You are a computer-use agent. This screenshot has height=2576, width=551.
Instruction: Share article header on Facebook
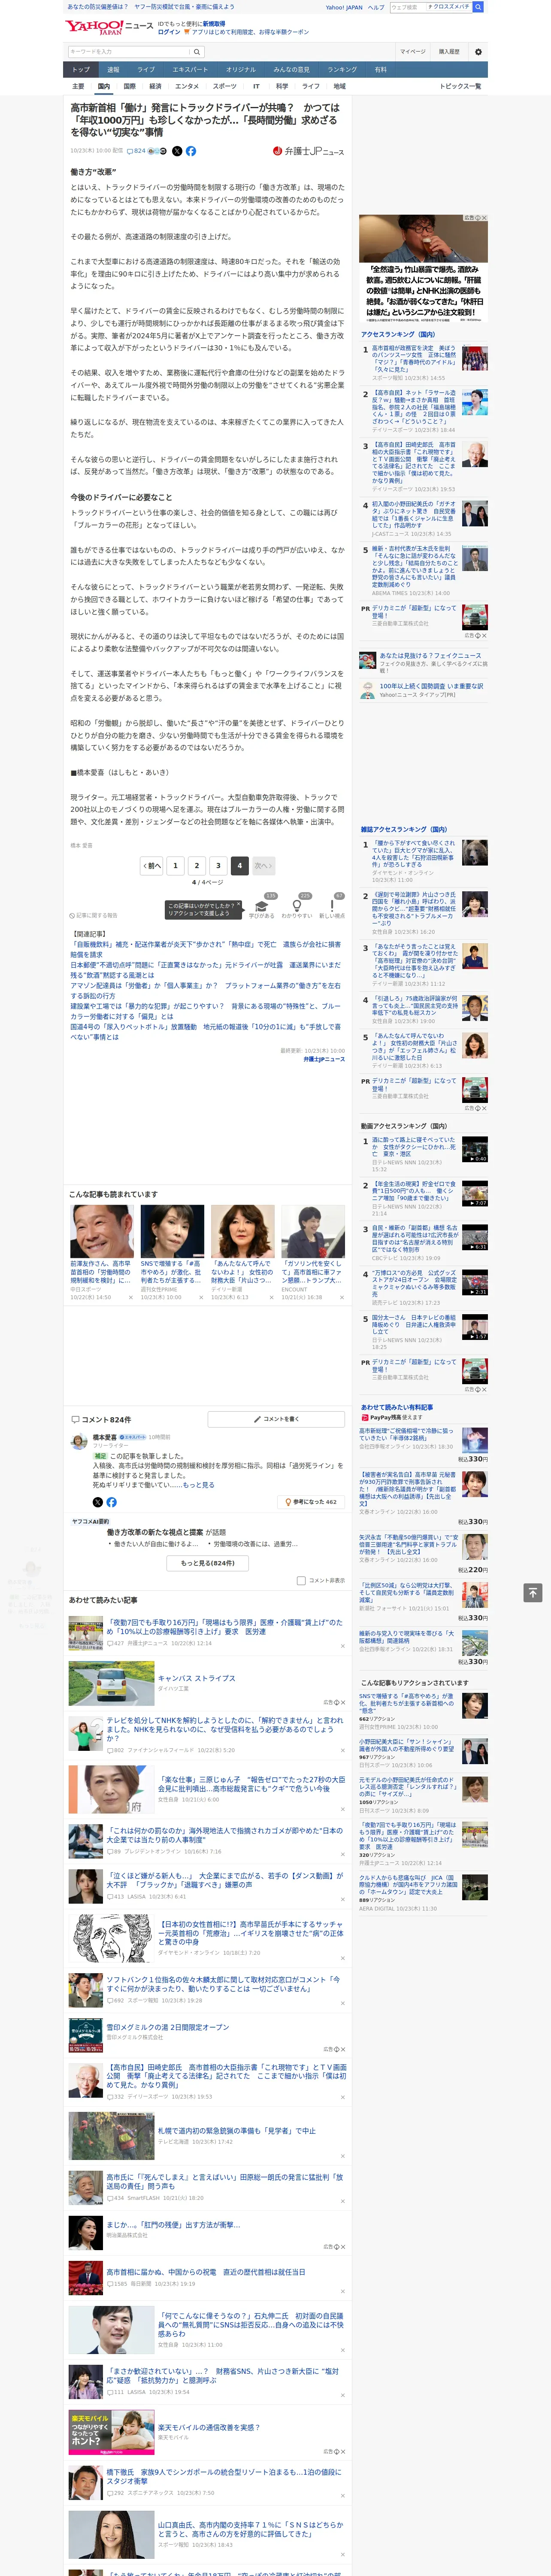pos(191,151)
